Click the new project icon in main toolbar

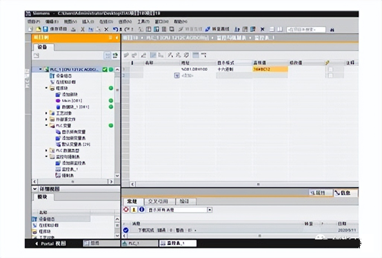[31, 29]
